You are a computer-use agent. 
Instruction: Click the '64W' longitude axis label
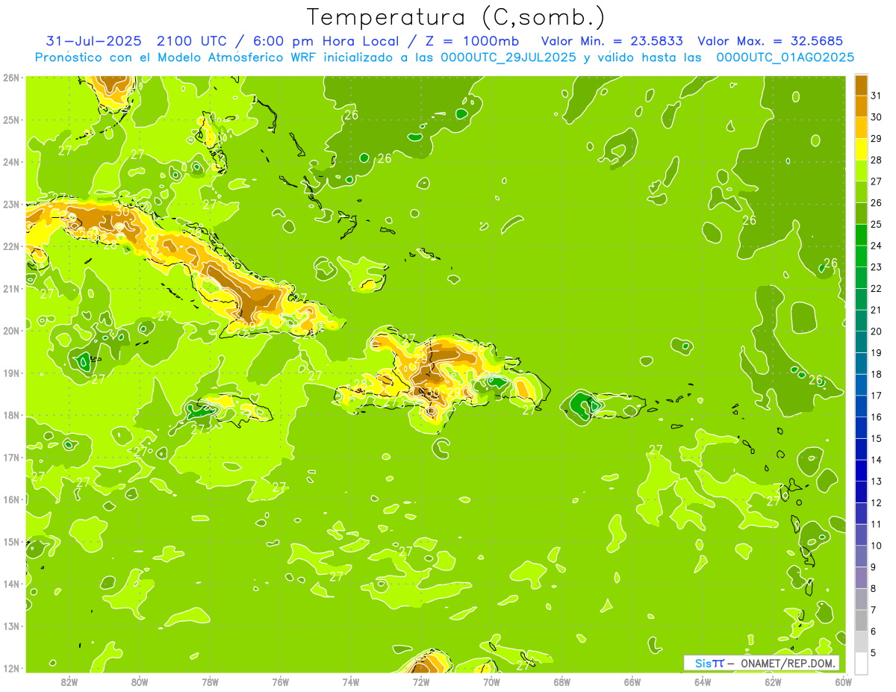703,682
